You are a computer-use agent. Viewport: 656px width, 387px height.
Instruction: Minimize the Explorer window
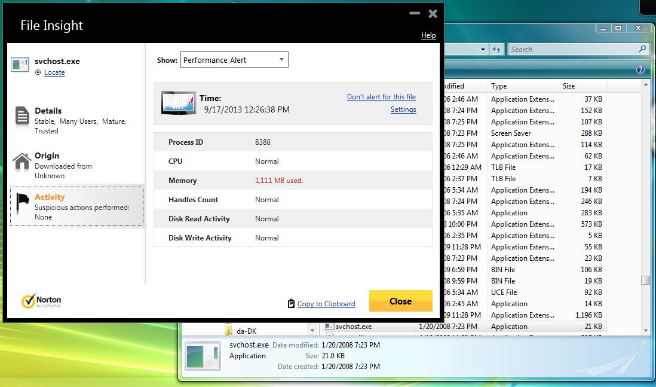(603, 29)
